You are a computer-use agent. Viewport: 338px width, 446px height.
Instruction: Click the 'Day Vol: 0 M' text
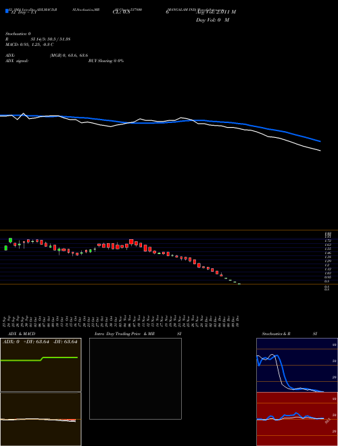click(x=212, y=20)
